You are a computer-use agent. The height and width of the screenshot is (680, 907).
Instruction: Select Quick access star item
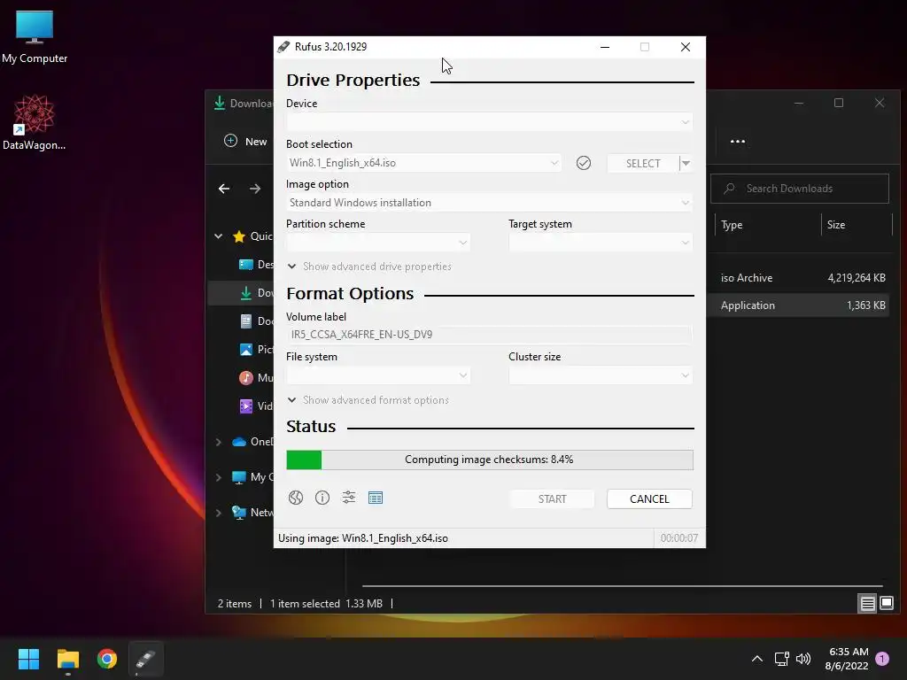pyautogui.click(x=239, y=236)
